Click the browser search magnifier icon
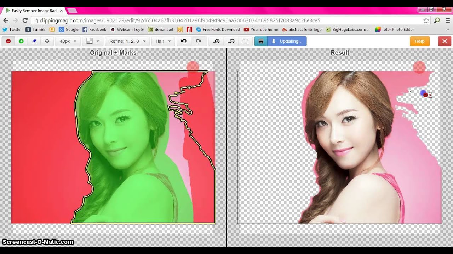 (x=437, y=20)
